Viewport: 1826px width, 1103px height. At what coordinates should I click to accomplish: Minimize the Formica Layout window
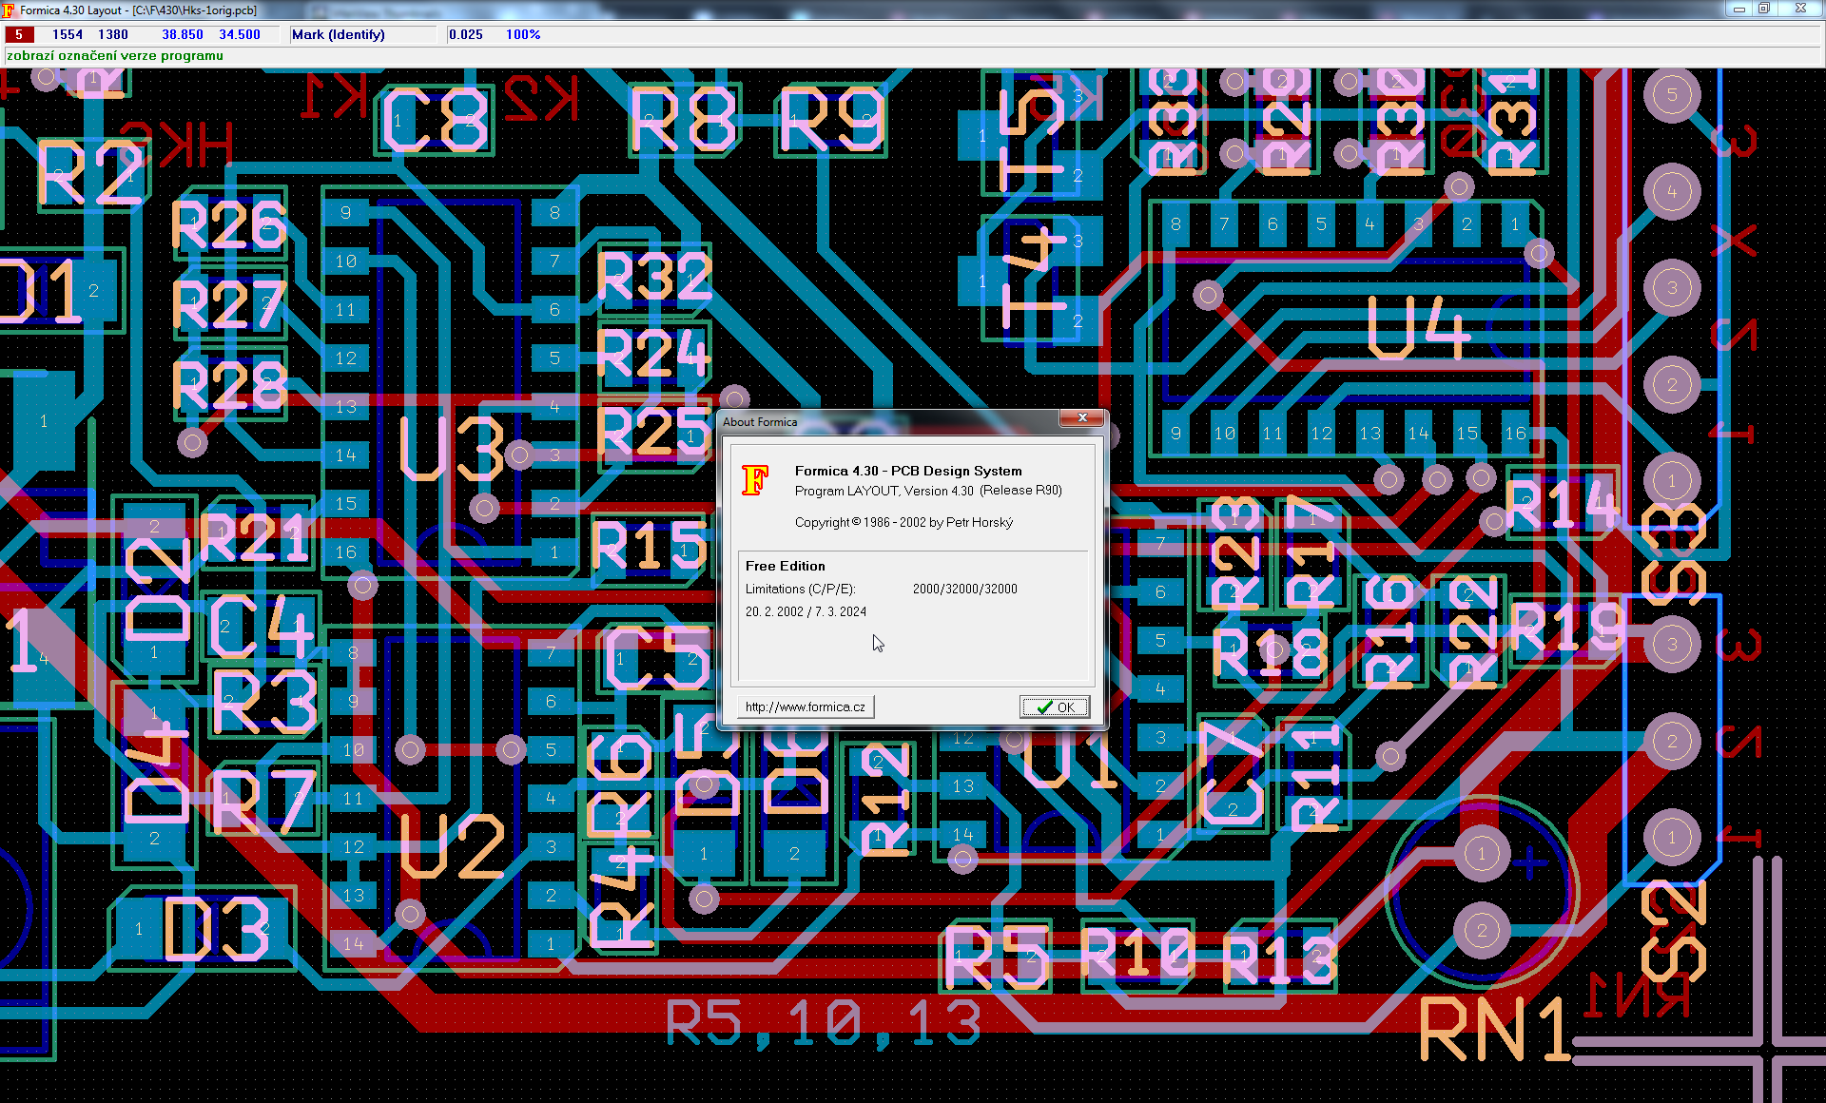[x=1739, y=9]
